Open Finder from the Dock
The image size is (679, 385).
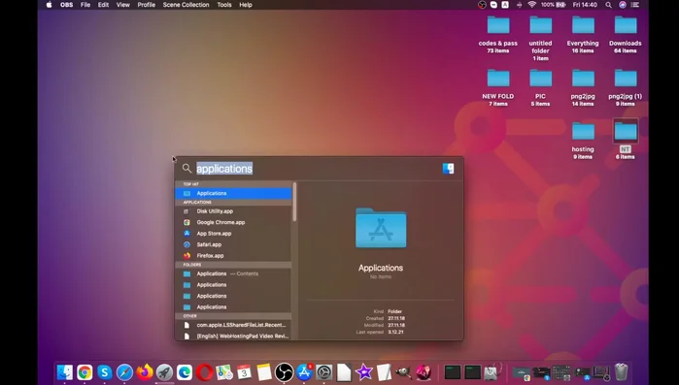65,372
